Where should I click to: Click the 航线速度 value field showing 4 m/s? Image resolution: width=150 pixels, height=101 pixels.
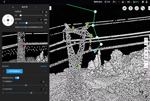coord(41,20)
